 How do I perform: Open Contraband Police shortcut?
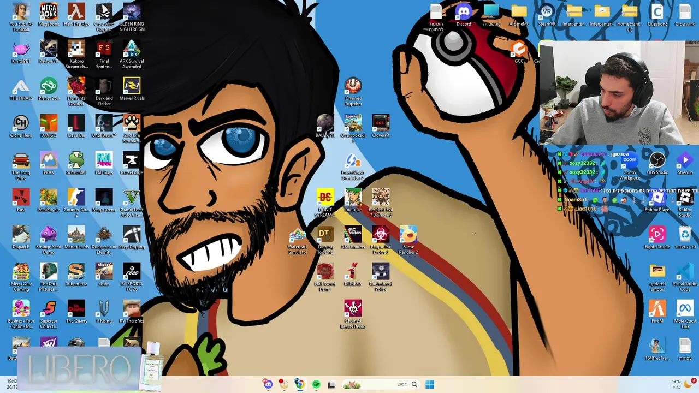[381, 277]
